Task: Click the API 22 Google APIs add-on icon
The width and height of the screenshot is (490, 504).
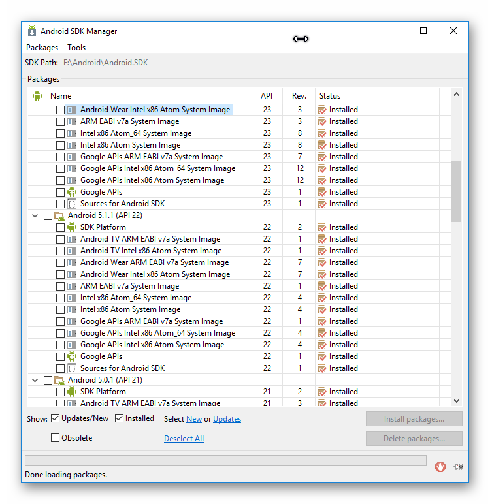Action: pos(72,356)
